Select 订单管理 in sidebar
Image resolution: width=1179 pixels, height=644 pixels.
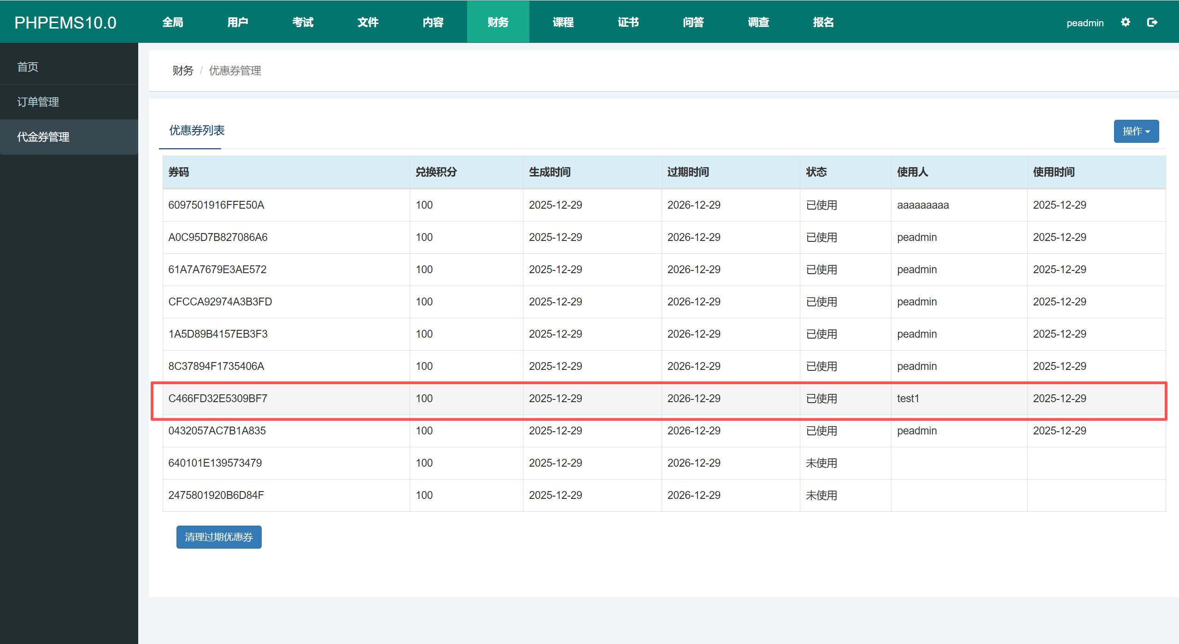point(38,102)
